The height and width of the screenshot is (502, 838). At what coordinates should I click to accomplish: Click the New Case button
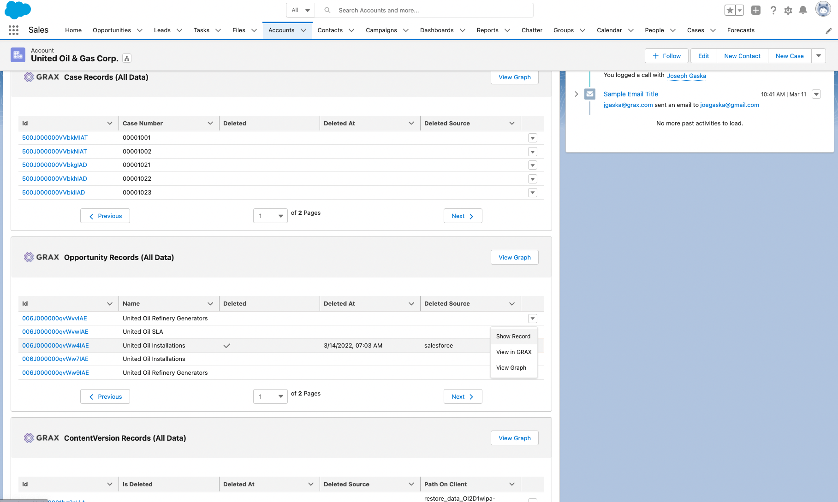[x=790, y=56]
